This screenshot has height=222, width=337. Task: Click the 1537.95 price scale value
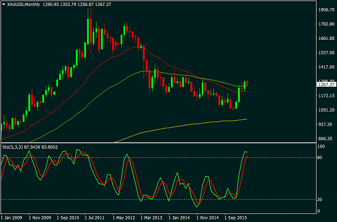pyautogui.click(x=326, y=53)
